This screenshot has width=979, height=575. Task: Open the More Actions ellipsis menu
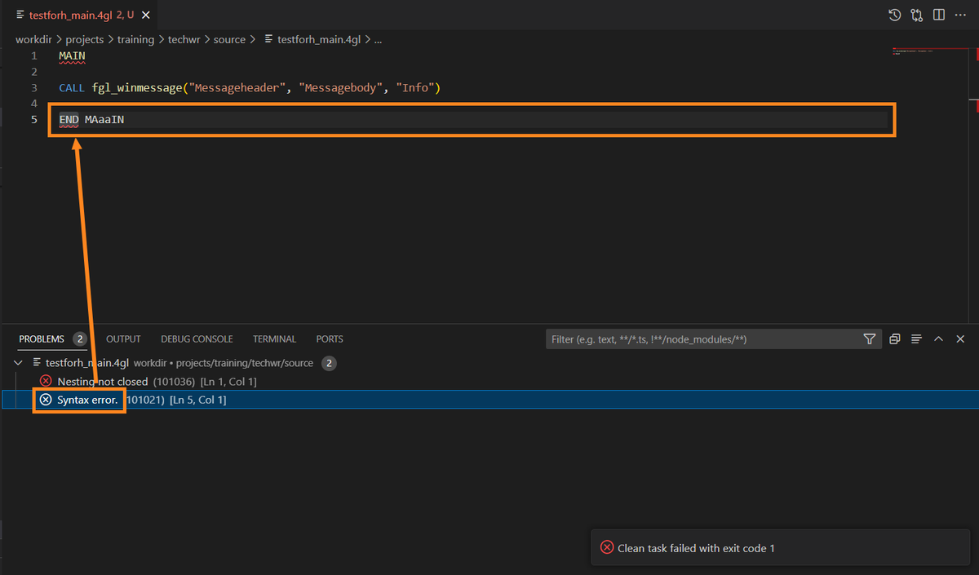[x=961, y=15]
